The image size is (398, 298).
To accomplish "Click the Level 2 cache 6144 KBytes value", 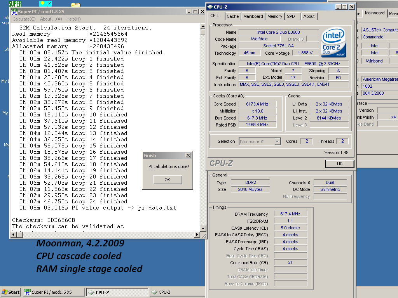I will [329, 118].
